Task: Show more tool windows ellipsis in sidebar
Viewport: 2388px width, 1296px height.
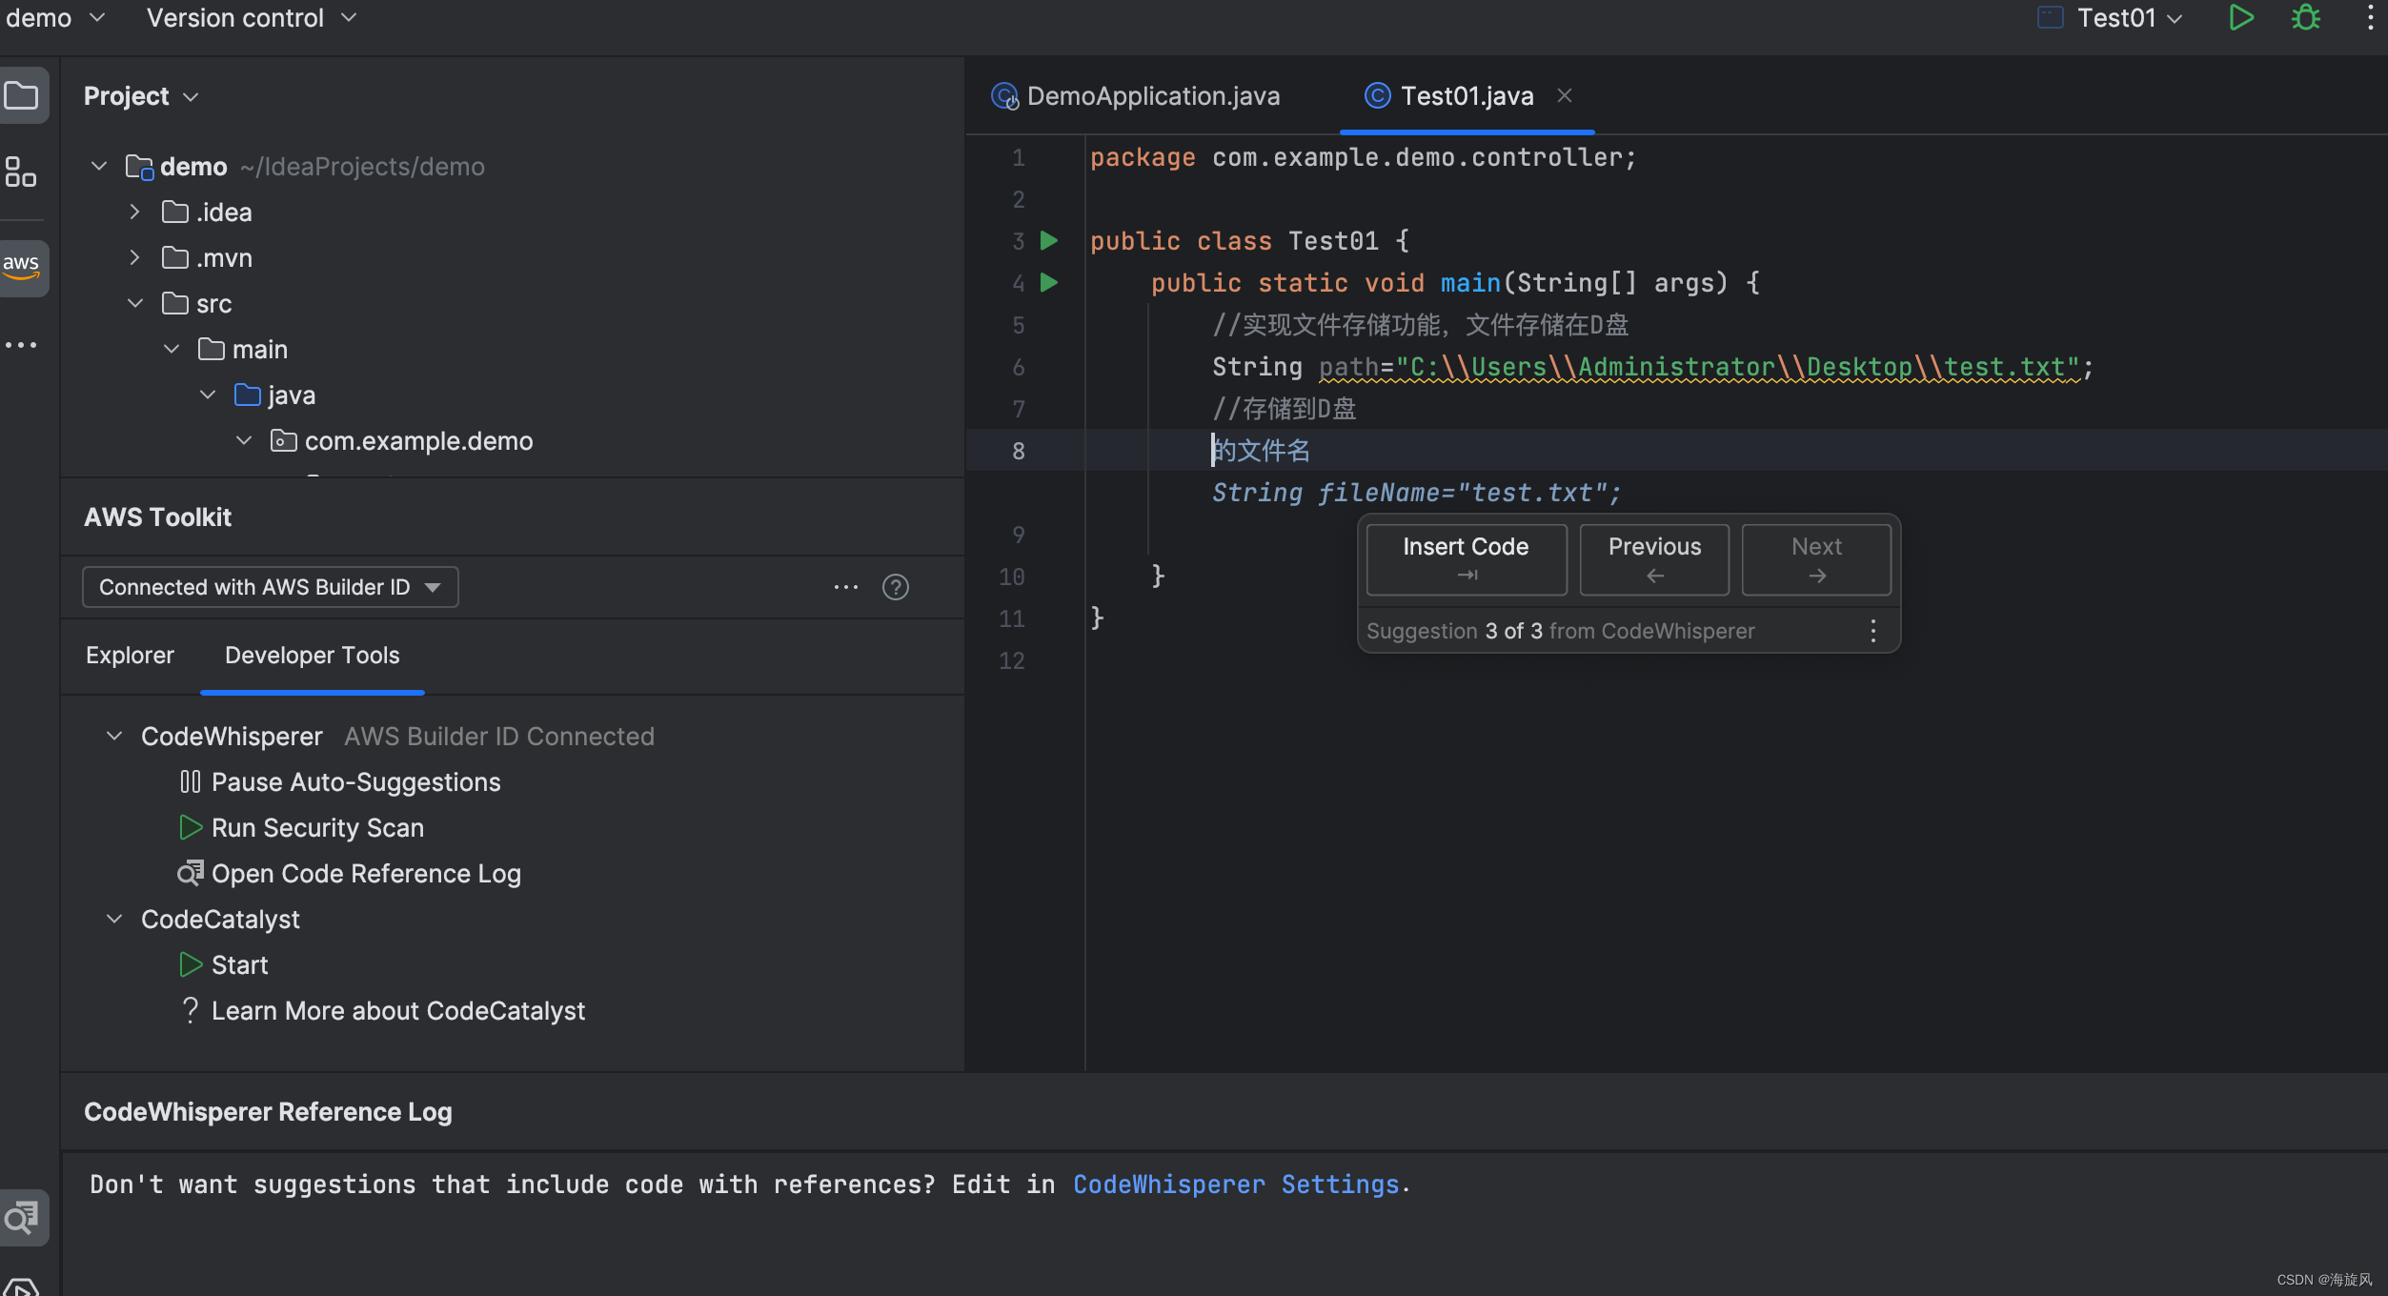Action: coord(21,345)
